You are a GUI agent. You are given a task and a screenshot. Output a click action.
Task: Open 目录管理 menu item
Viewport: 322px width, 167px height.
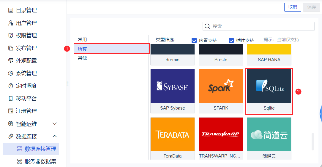pos(26,10)
